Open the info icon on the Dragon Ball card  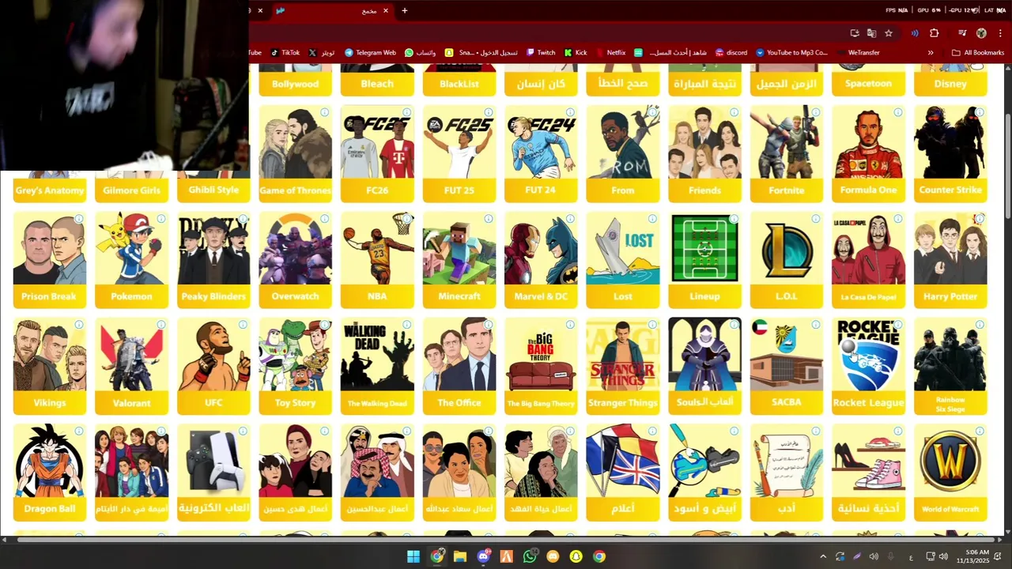tap(79, 431)
